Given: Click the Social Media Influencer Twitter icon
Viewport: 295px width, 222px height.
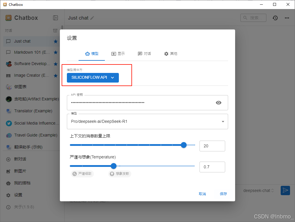Looking at the screenshot, I should click(9, 123).
